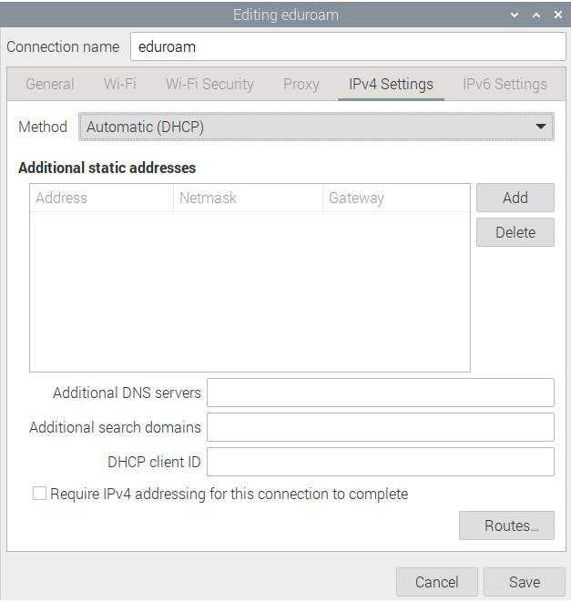Open the Wi-Fi tab
Viewport: 571px width, 602px height.
pos(119,84)
